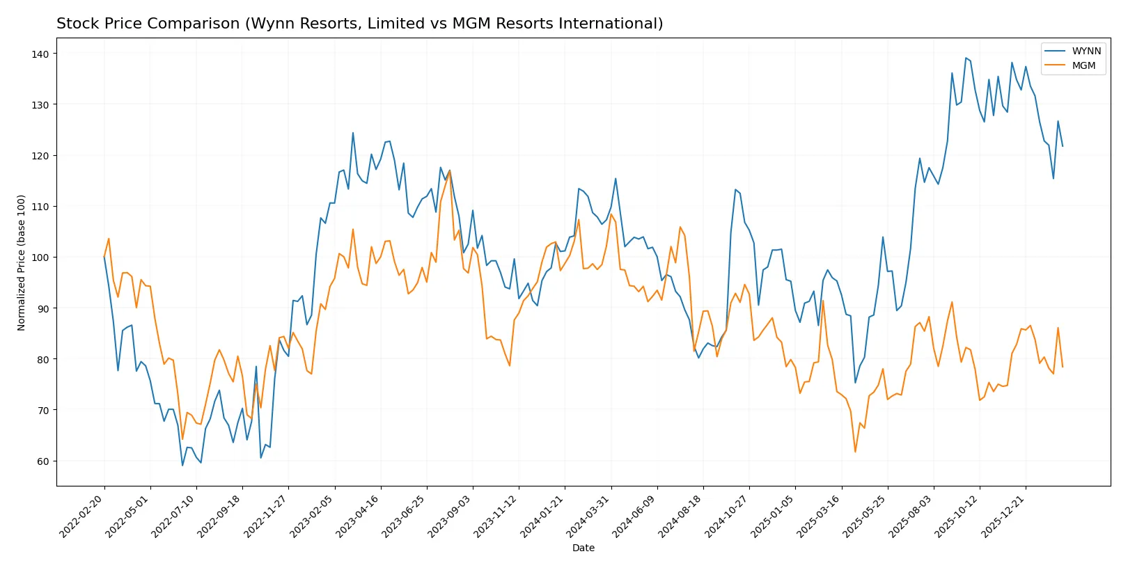The width and height of the screenshot is (1128, 570).
Task: Click the WYNN legend entry
Action: (x=1086, y=51)
